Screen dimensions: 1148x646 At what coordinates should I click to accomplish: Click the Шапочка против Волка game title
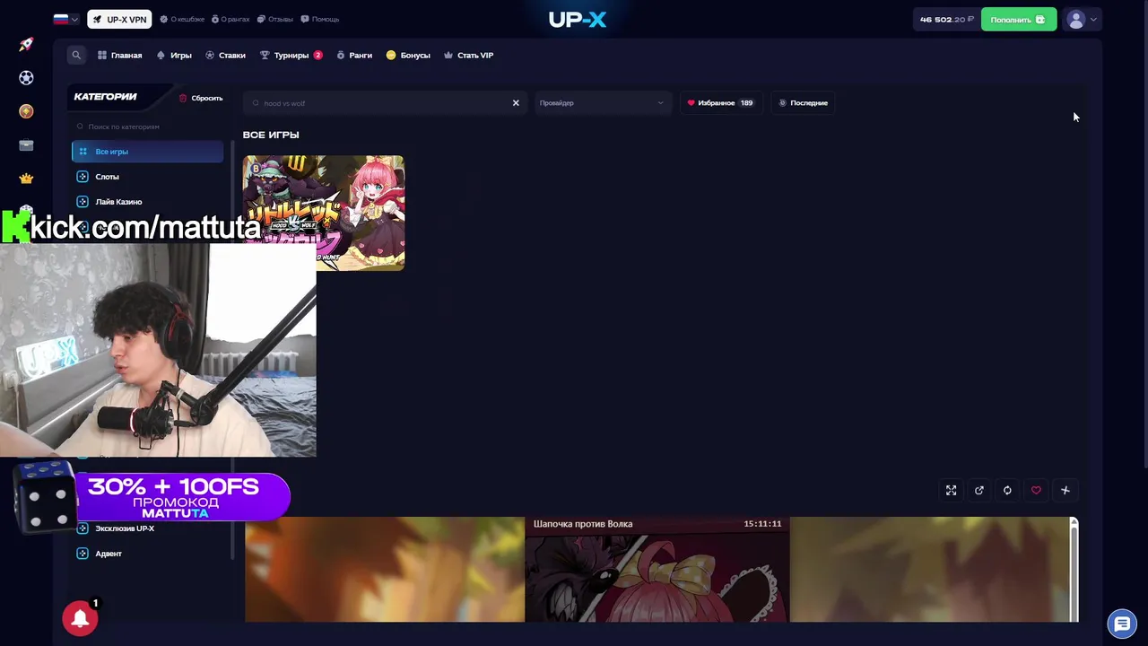(x=583, y=524)
